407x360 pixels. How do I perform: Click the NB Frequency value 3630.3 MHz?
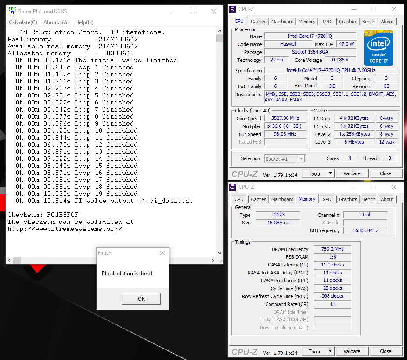pos(365,230)
